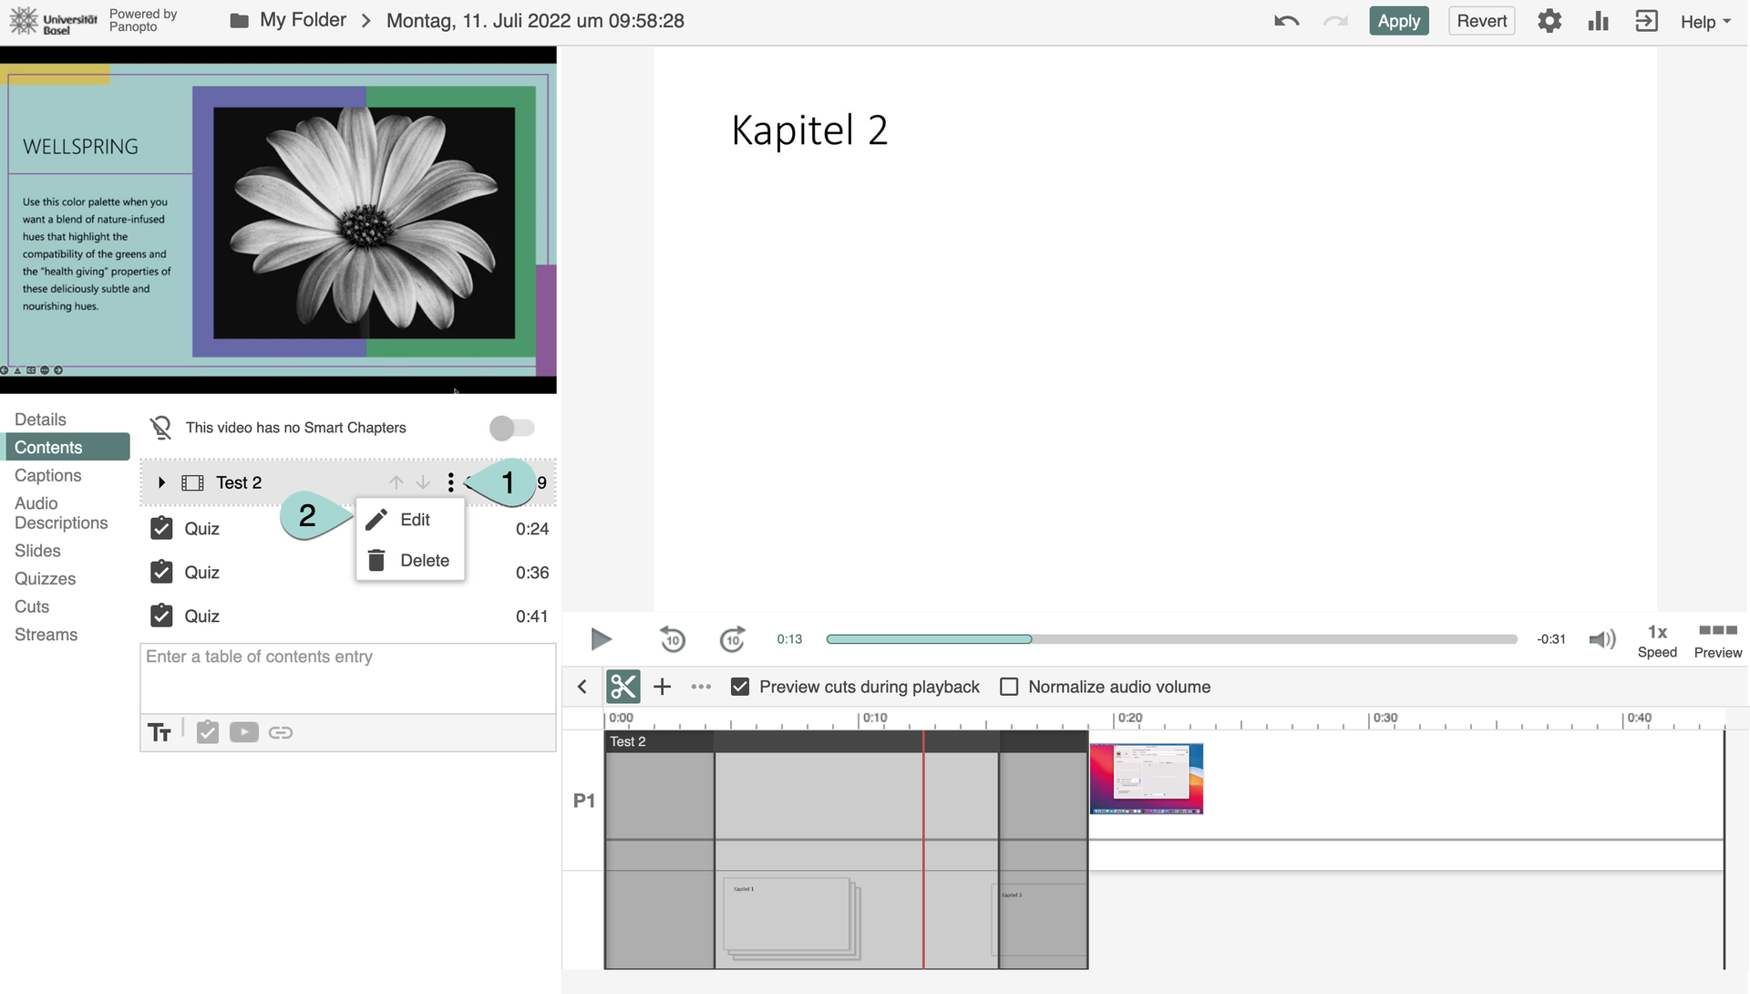The image size is (1750, 994).
Task: Open the Help dropdown menu
Action: [1704, 21]
